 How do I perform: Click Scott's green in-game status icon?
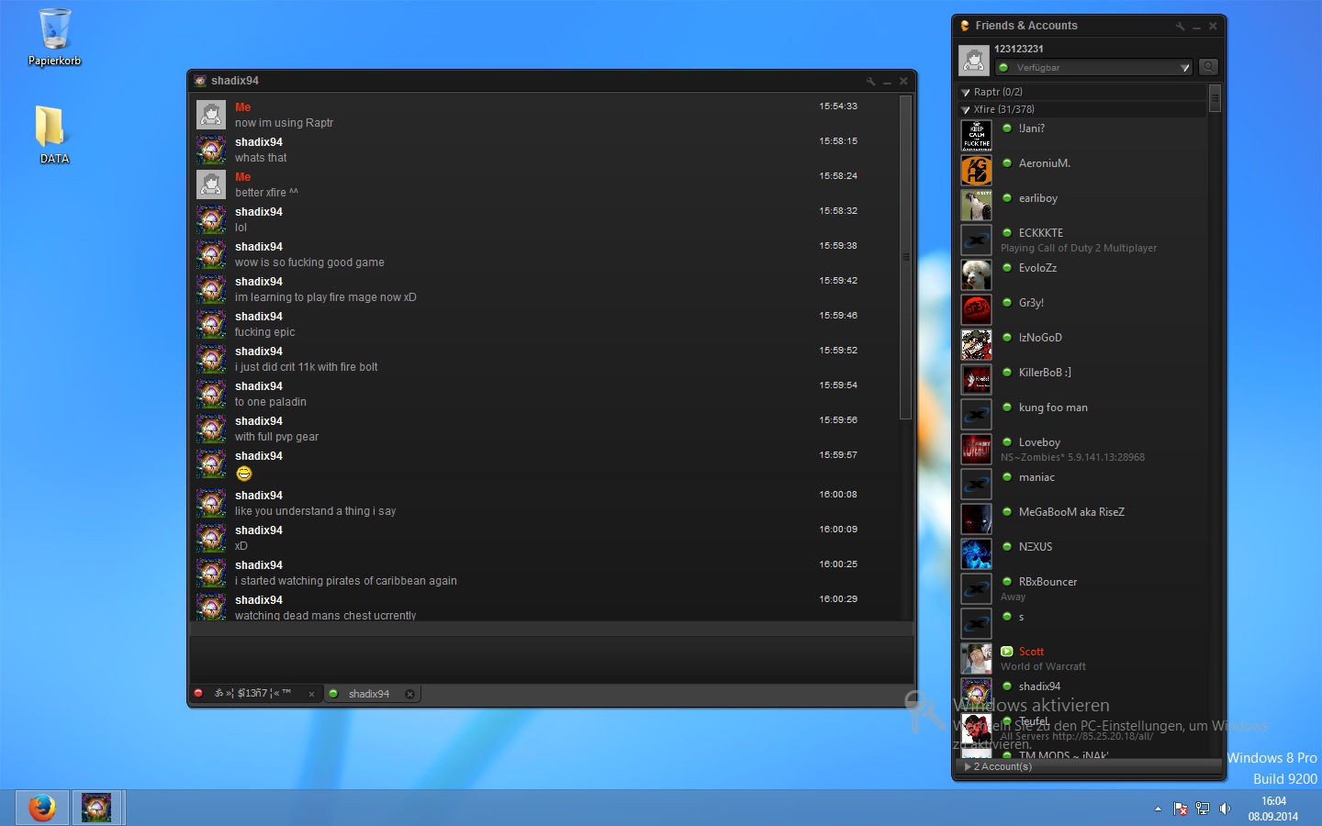pos(1007,652)
